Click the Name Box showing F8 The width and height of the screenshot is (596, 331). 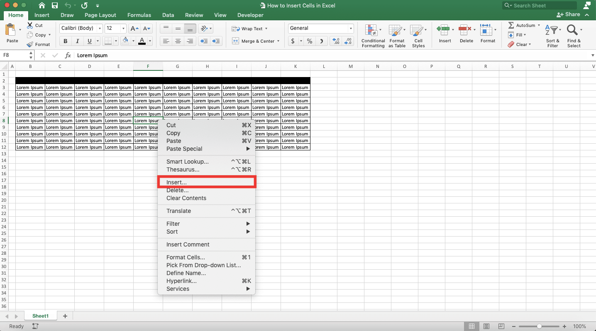coord(15,55)
